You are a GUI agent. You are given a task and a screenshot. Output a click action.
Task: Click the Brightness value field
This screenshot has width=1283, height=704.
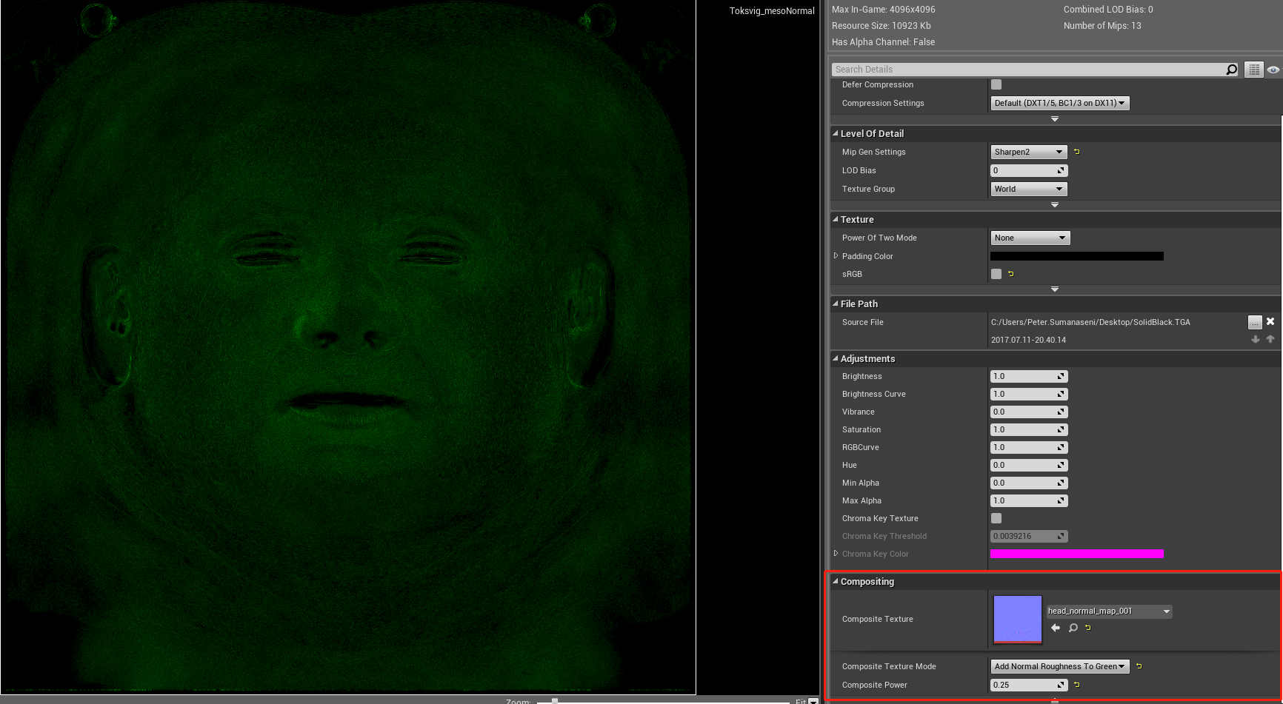point(1029,376)
